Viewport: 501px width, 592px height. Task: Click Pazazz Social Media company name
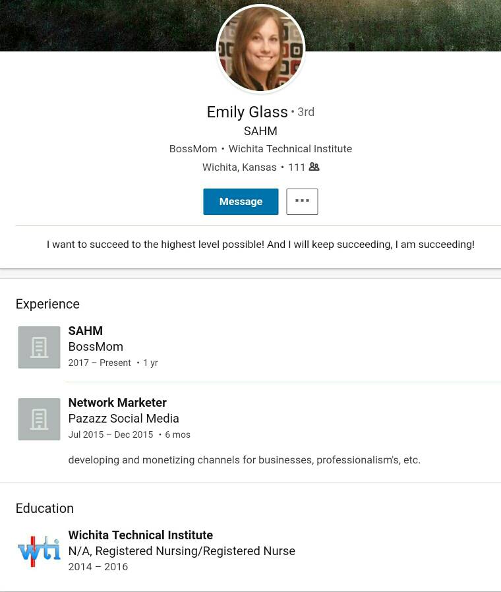pos(123,419)
